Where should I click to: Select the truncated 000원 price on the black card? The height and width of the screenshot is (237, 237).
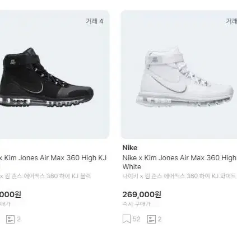[11, 194]
